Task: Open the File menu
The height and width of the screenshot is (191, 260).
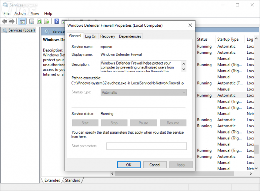Action: pos(6,14)
